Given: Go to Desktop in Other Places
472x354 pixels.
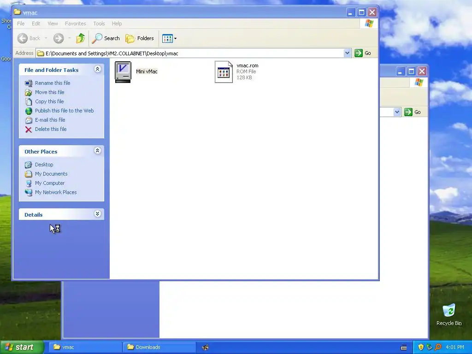Looking at the screenshot, I should (x=44, y=165).
